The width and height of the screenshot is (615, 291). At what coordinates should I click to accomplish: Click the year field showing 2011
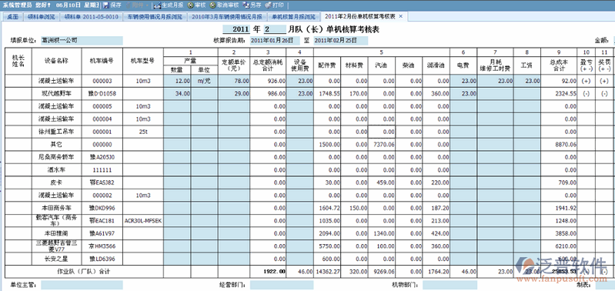coord(236,30)
